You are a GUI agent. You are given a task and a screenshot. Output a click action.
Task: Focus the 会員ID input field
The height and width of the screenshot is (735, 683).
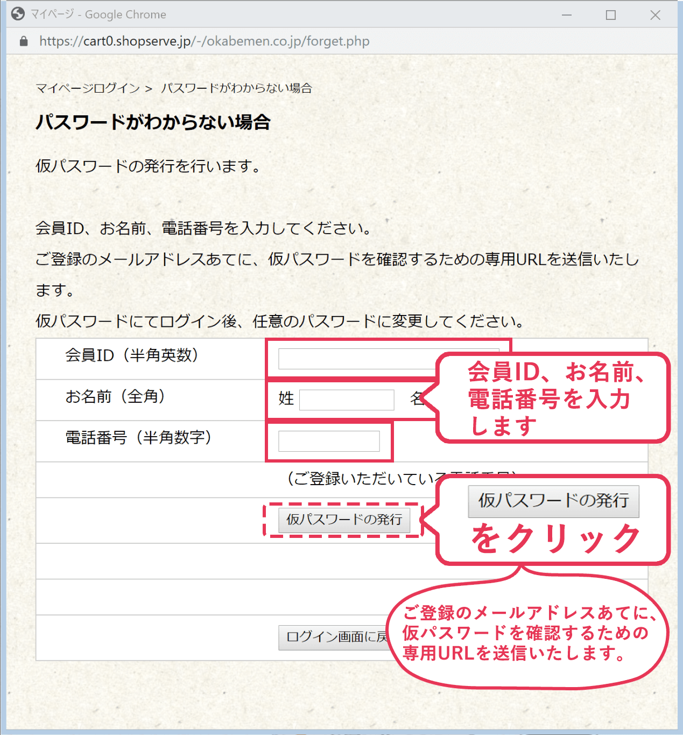(x=355, y=359)
